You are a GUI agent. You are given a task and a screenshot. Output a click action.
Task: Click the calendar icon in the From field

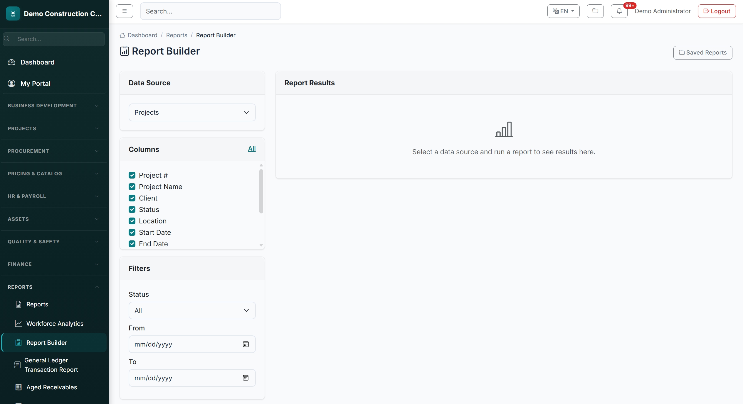[x=246, y=344]
